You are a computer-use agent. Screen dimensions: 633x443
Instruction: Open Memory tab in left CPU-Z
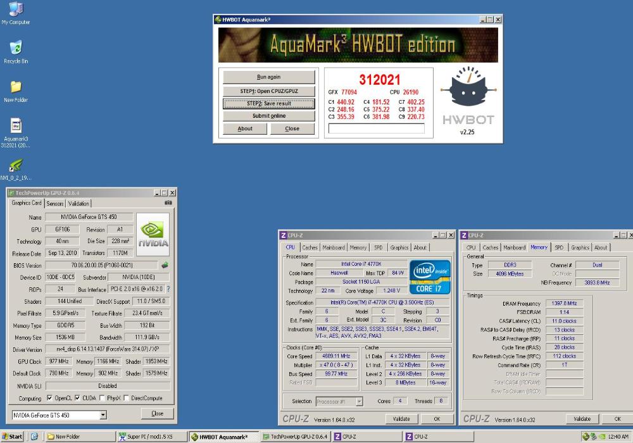point(358,247)
